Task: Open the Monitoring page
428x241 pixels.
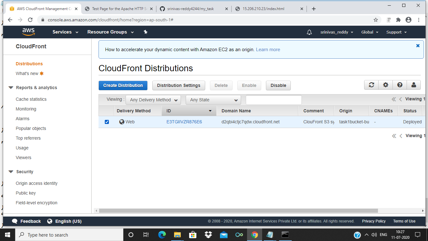Action: click(x=26, y=109)
